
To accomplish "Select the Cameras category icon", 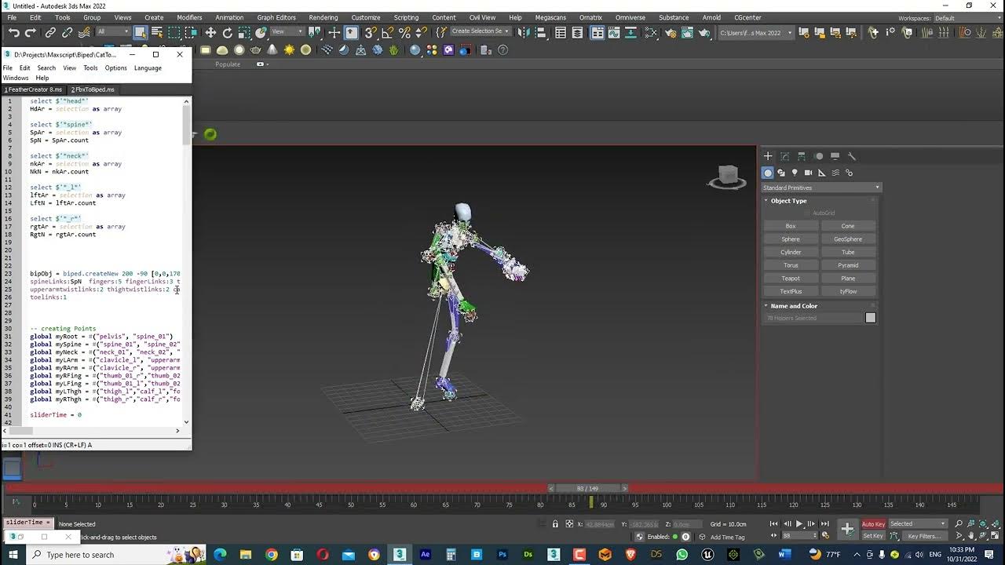I will (x=808, y=173).
